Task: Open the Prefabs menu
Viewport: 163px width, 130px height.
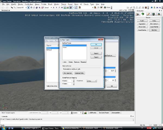Action: 44,5
